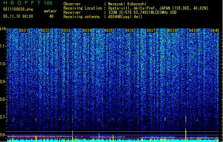Click the meteor count value 40

point(51,16)
